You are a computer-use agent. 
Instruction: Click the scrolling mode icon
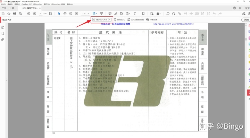click(101, 14)
